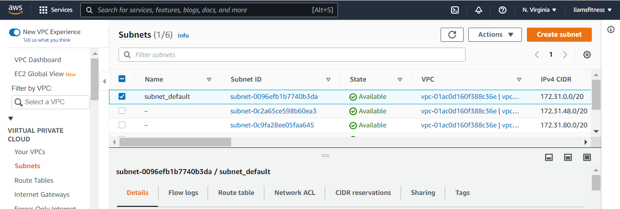Collapse the left navigation pane arrow
Screen dimensions: 620x209
(x=104, y=82)
